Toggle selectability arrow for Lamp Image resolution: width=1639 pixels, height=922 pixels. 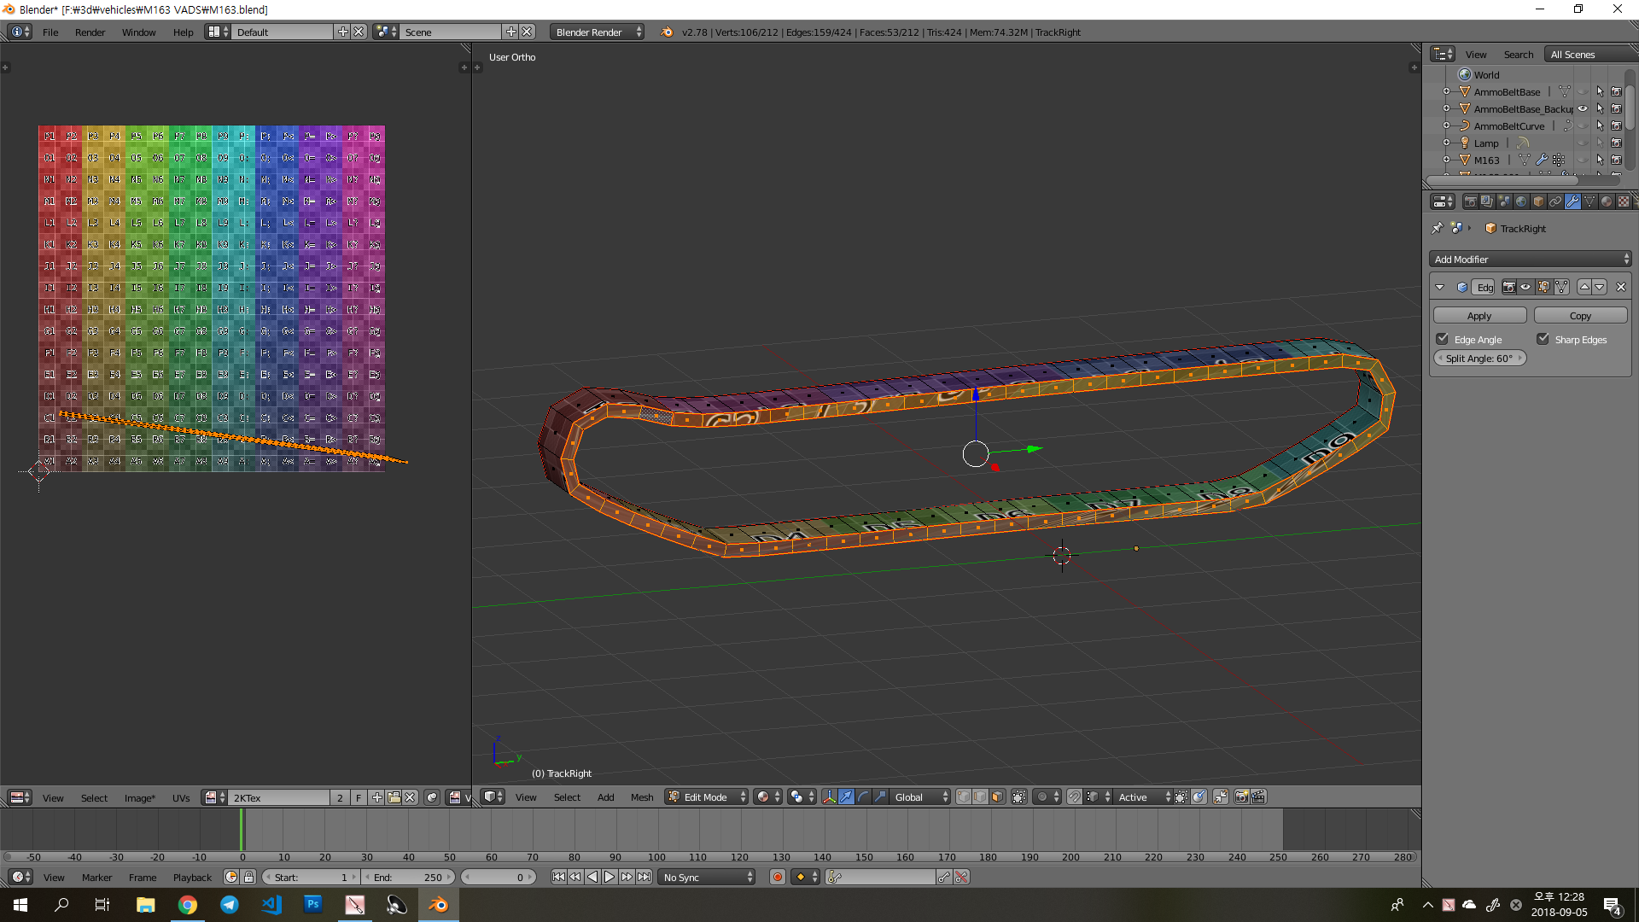[1600, 143]
